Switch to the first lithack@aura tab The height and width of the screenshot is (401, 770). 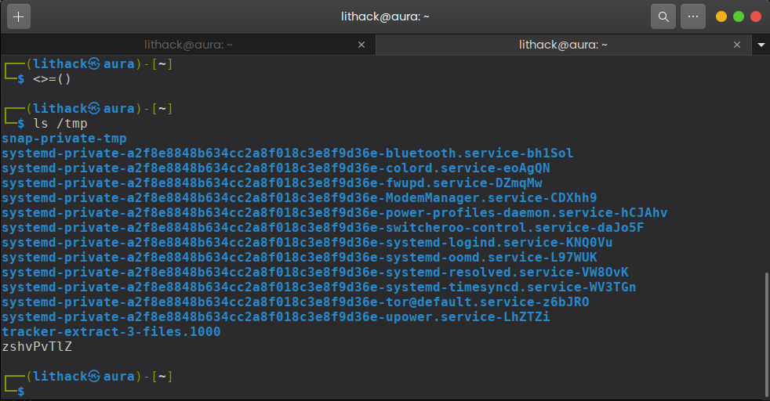click(x=188, y=45)
